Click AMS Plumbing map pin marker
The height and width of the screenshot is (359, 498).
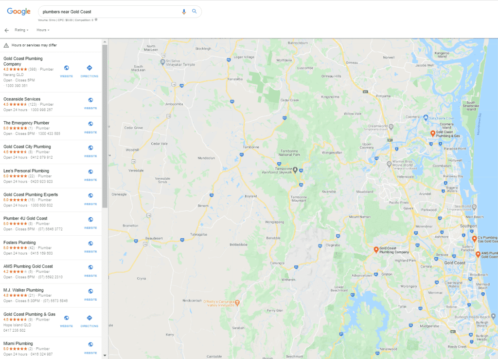[478, 254]
